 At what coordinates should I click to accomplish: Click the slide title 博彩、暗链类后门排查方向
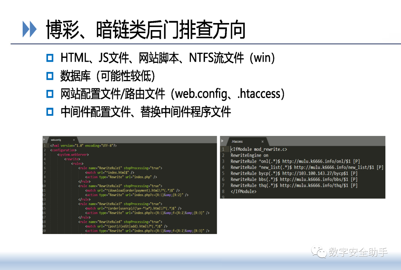[x=146, y=30]
